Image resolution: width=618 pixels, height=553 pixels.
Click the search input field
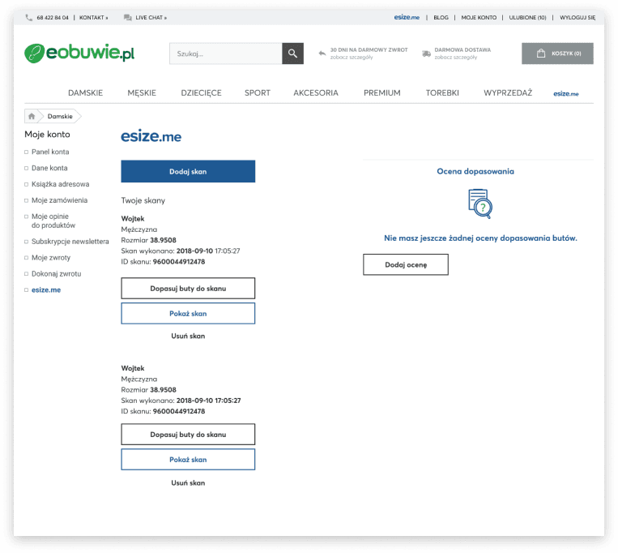click(226, 54)
